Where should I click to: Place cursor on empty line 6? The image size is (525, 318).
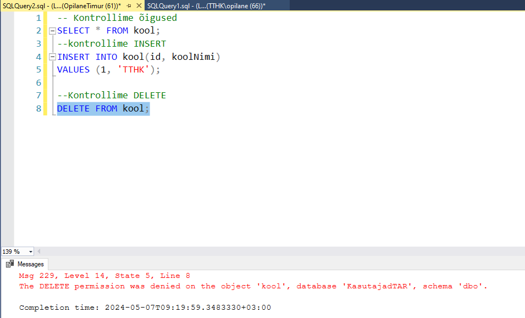coord(110,83)
